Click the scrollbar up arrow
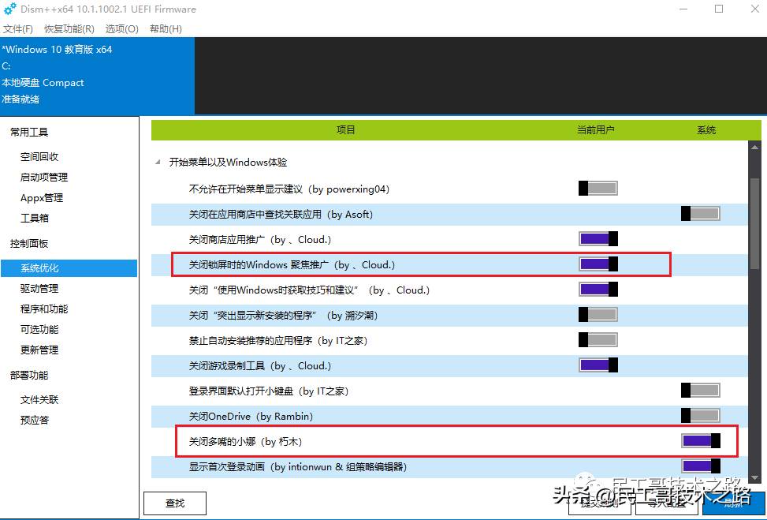The width and height of the screenshot is (767, 520). [754, 147]
